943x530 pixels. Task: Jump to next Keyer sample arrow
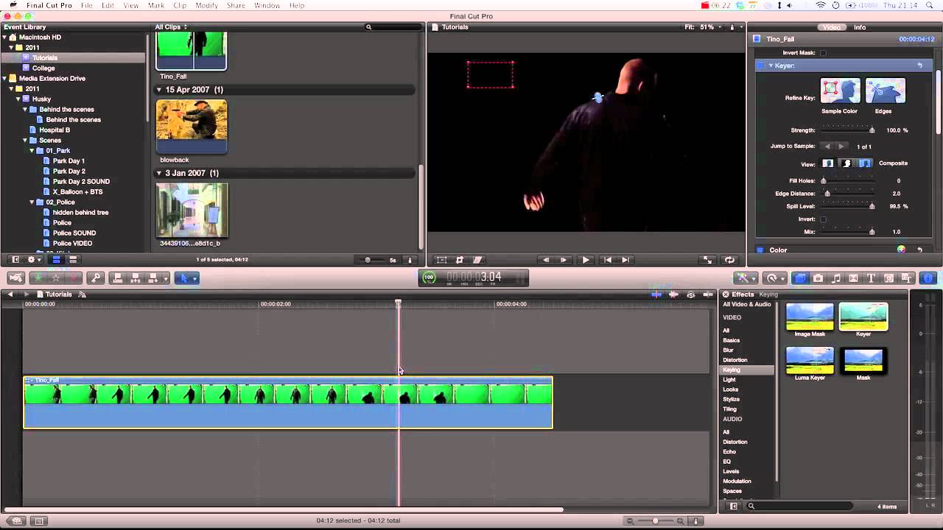[841, 146]
